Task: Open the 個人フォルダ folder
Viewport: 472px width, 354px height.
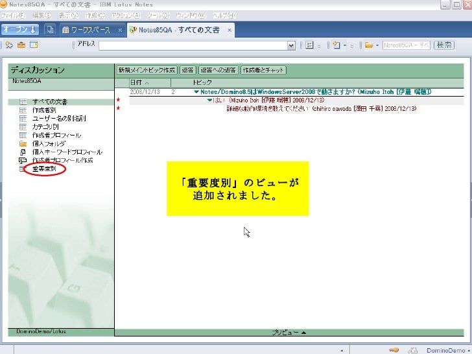Action: pyautogui.click(x=49, y=143)
